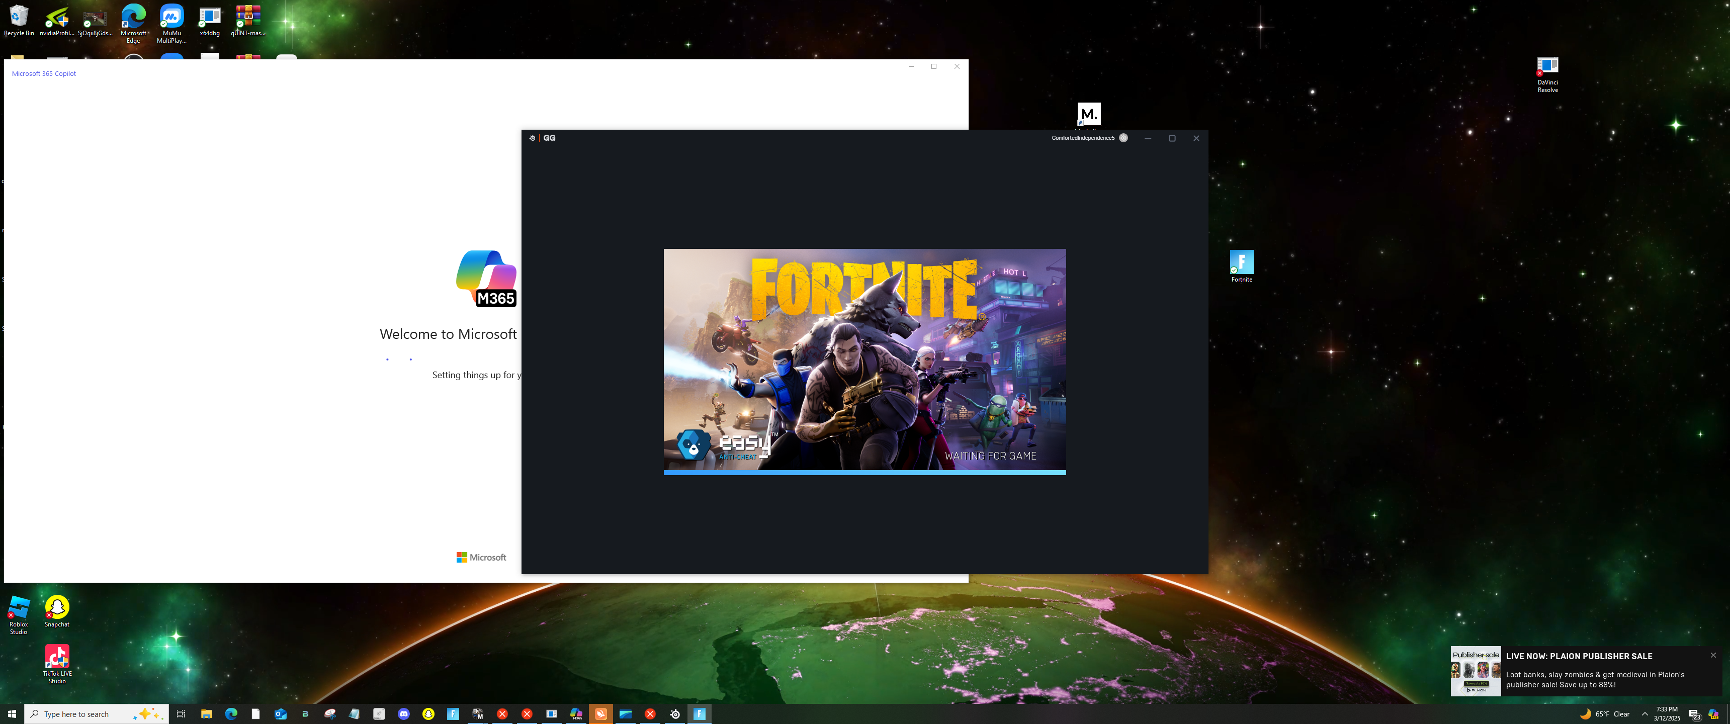1730x724 pixels.
Task: Open Copilot from the system tray
Action: [x=1713, y=714]
